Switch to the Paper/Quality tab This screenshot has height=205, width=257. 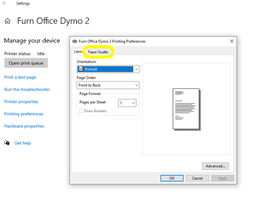pyautogui.click(x=98, y=52)
